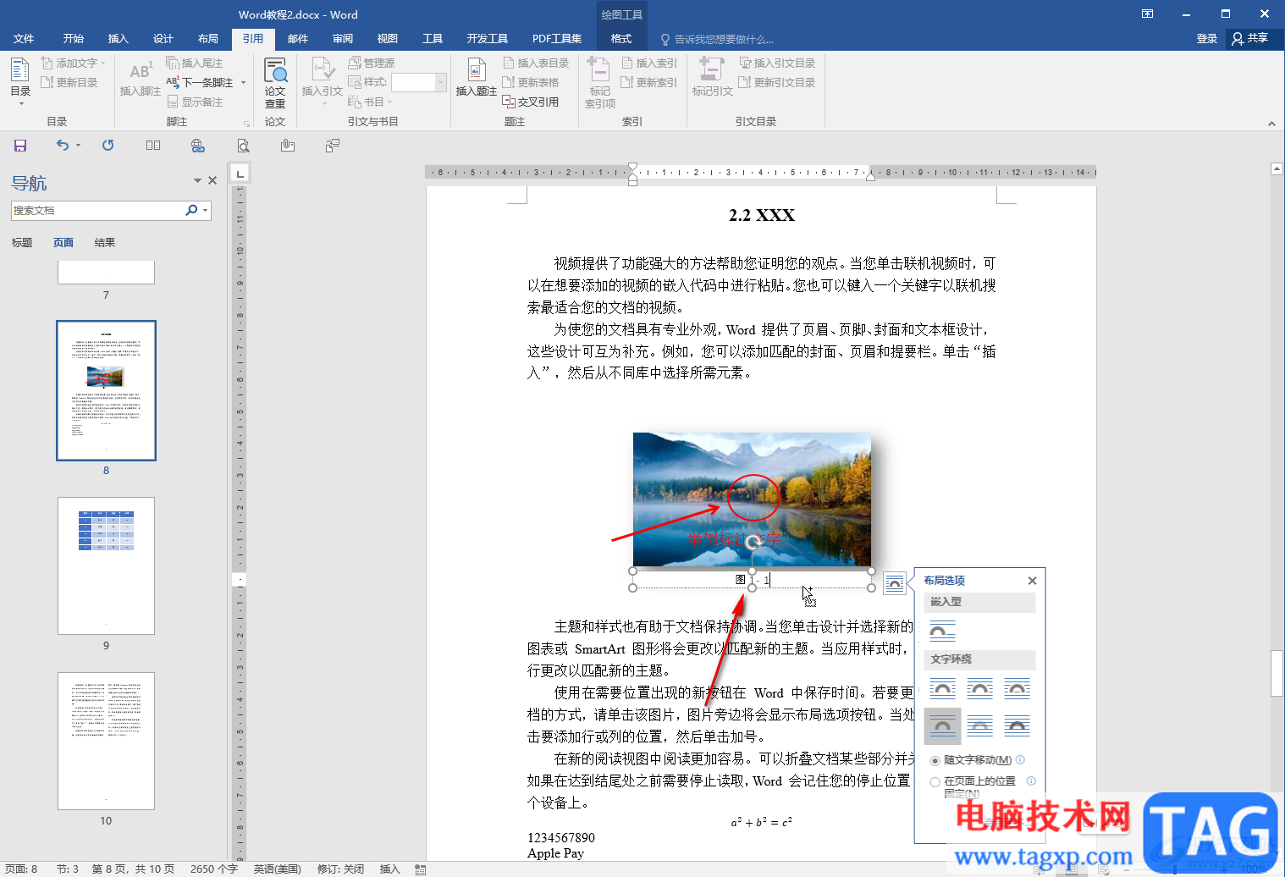Click the 交叉引用 cross-reference icon
The width and height of the screenshot is (1285, 877).
coord(509,102)
